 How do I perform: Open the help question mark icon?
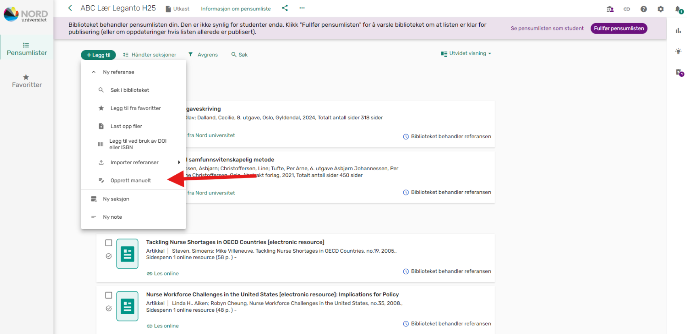coord(644,9)
